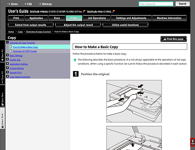Open the Print tab
Image resolution: width=195 pixels, height=150 pixels.
click(x=16, y=18)
